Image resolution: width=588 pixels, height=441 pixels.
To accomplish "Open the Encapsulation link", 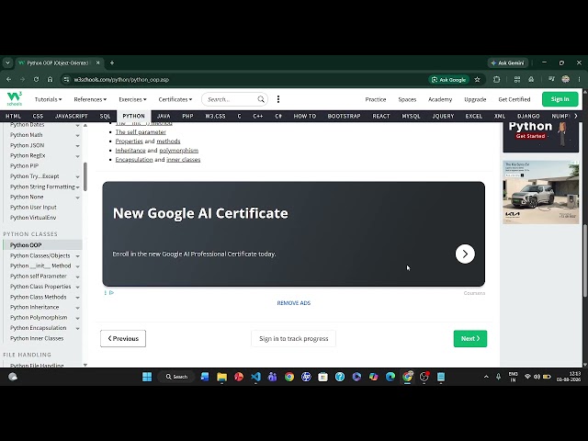I will tap(134, 159).
